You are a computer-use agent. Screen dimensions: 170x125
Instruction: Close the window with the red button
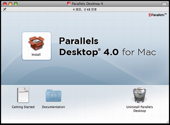click(x=5, y=4)
